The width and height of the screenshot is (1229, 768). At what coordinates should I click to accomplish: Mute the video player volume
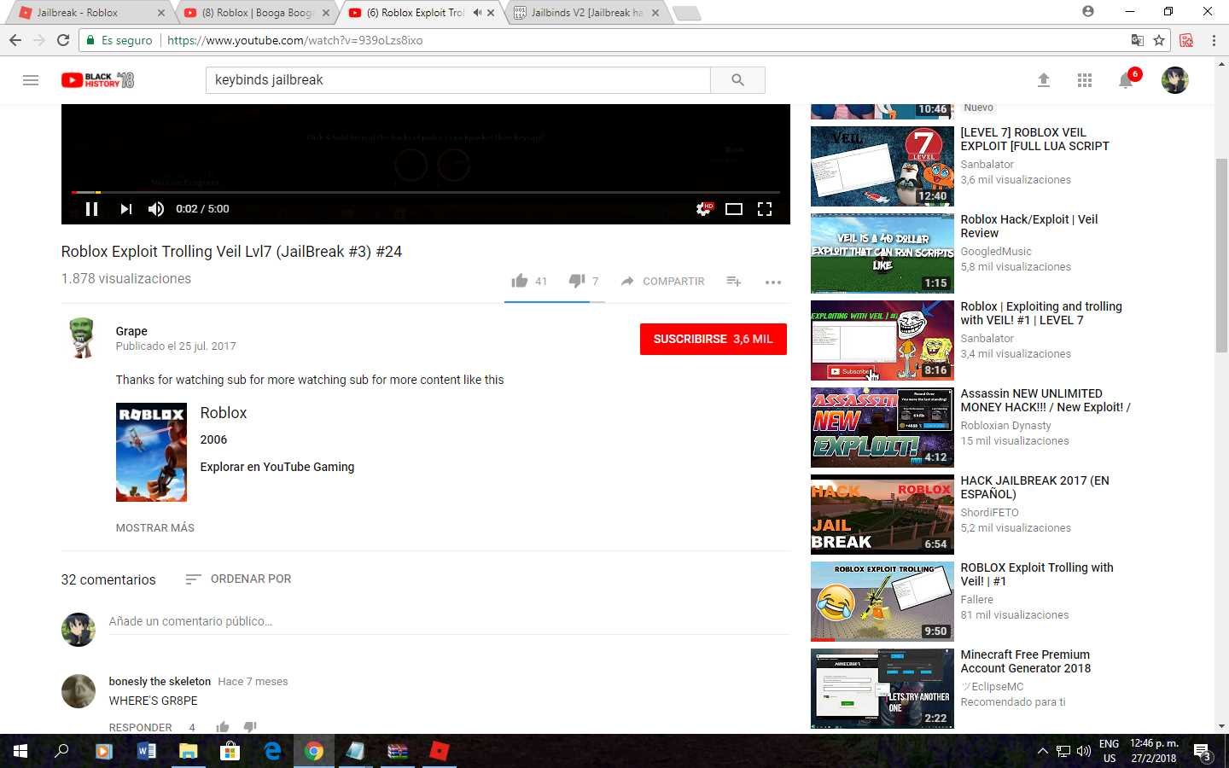point(156,209)
